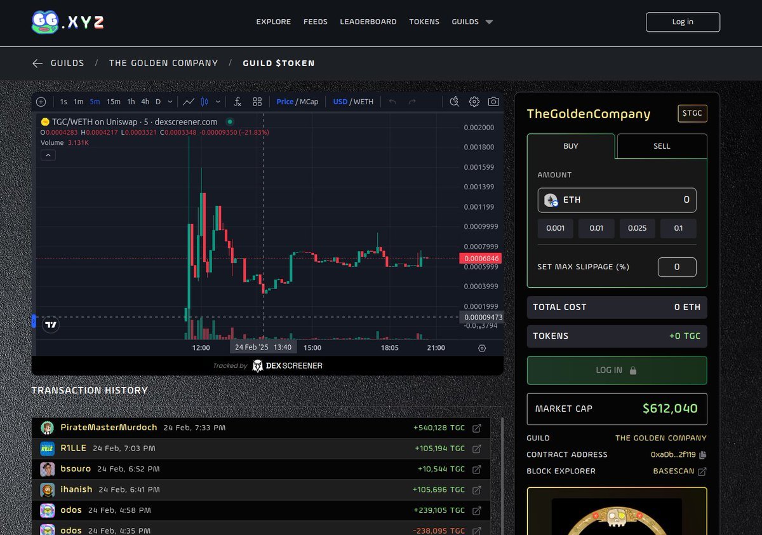Screen dimensions: 762x535
Task: Open Guilds breadcrumb link
Action: 67,63
